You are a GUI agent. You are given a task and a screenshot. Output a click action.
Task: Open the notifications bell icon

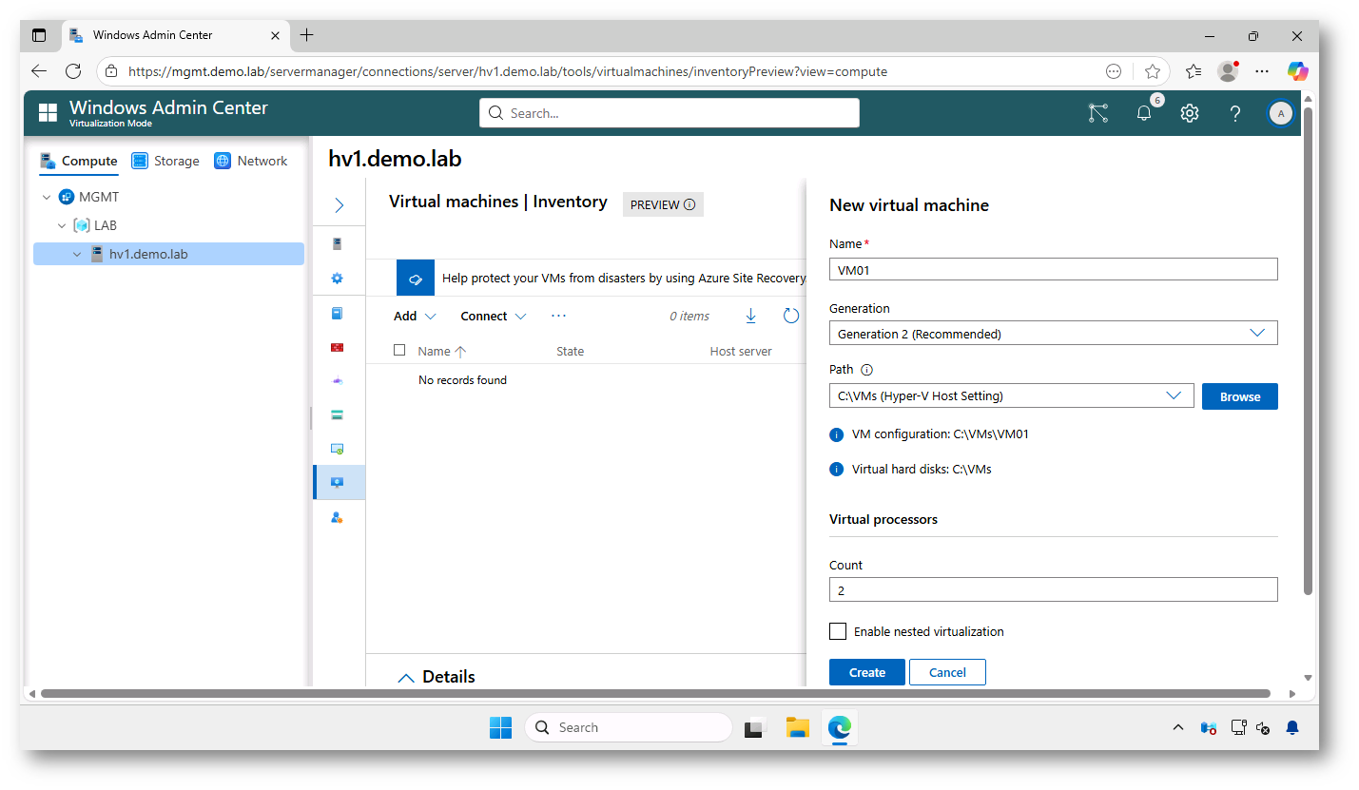[1144, 113]
